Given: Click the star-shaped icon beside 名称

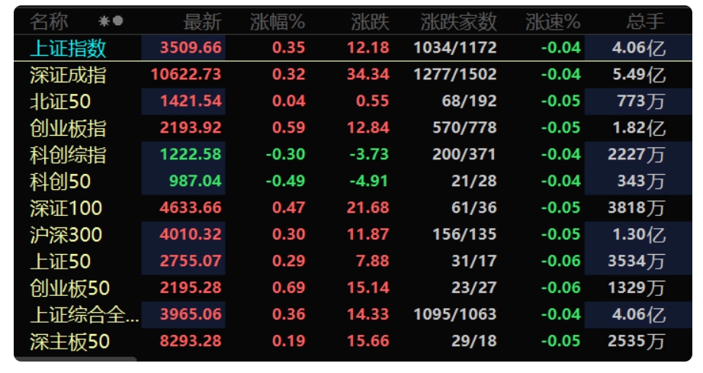Looking at the screenshot, I should [104, 21].
